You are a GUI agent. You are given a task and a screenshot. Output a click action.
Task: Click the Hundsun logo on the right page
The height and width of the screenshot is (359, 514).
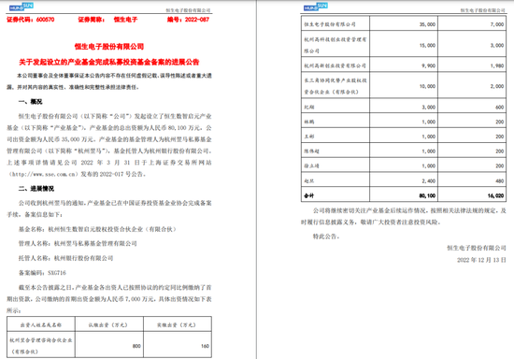click(x=315, y=7)
